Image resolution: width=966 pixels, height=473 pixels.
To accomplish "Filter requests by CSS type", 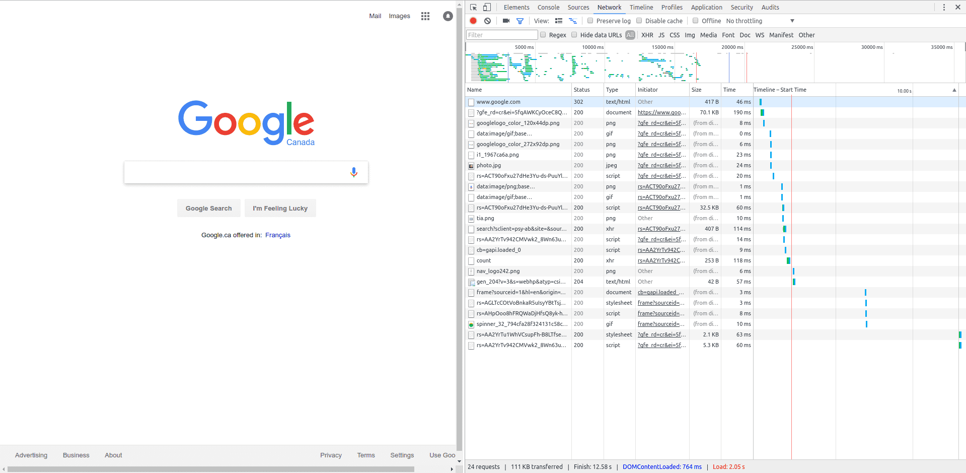I will pyautogui.click(x=675, y=35).
